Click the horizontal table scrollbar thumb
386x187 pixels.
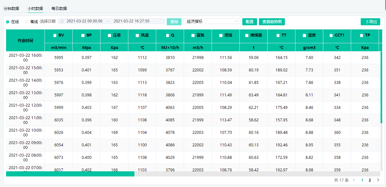(70, 174)
